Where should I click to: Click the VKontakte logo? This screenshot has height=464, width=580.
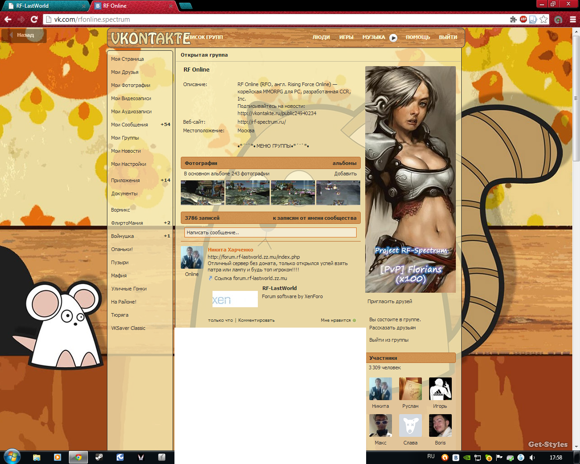point(150,39)
